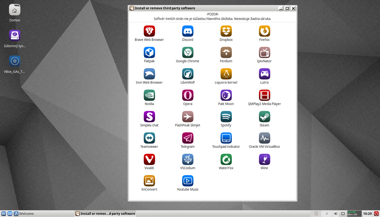Click the show desktop grid icon on taskbar
Screen dimensions: 380x217
10,213
